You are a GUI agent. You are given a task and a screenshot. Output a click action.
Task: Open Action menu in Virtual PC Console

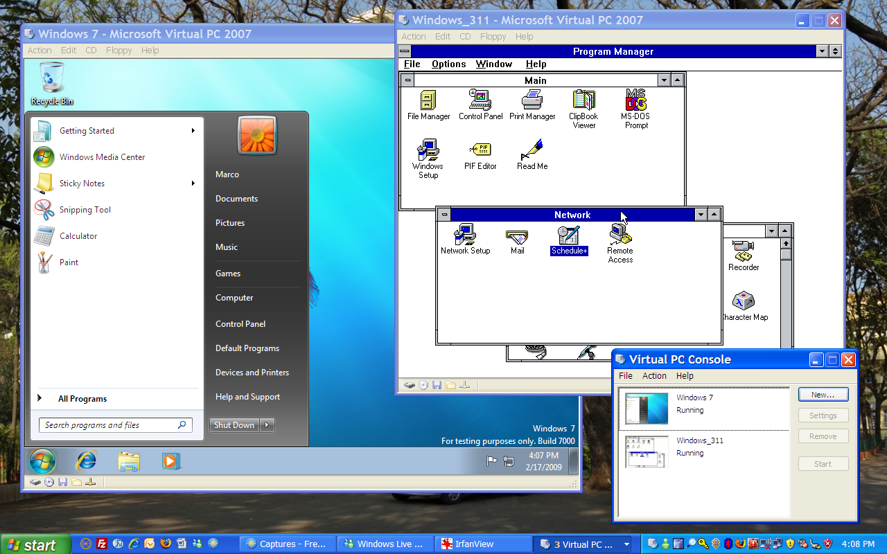654,376
